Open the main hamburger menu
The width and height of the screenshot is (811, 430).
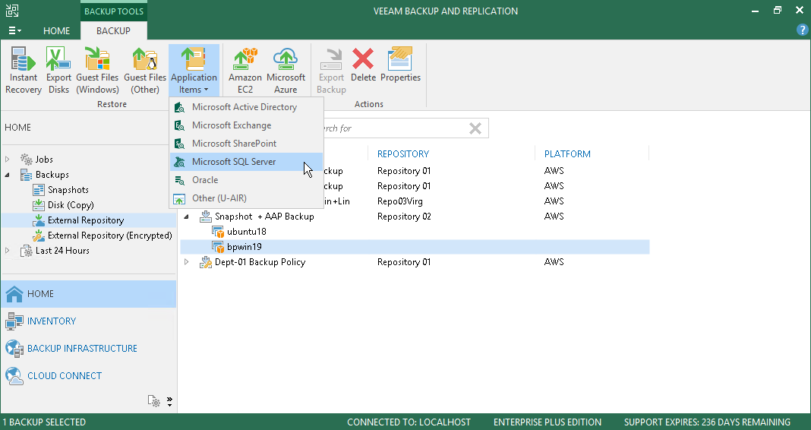pos(14,30)
